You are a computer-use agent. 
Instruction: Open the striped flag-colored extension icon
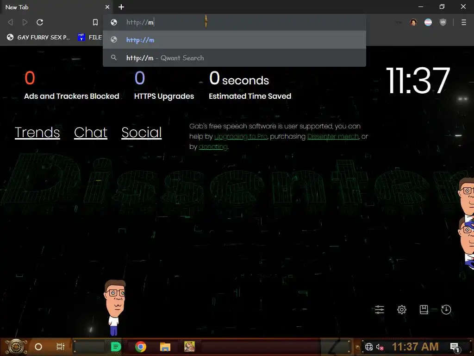click(428, 22)
